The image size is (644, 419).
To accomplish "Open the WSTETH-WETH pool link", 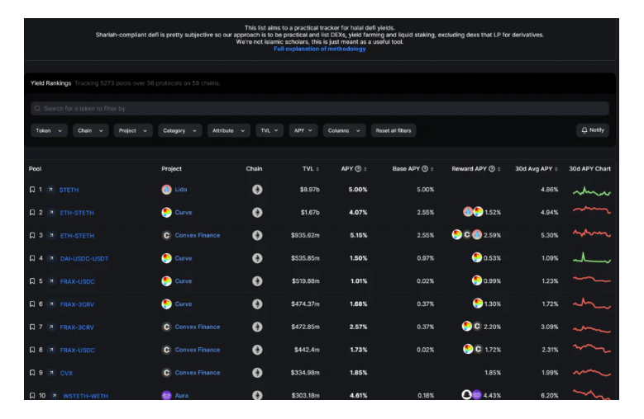I will 85,396.
